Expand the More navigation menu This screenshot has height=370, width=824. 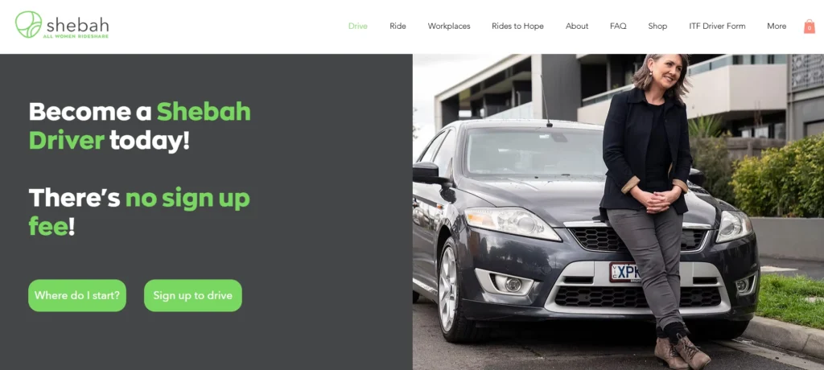[x=777, y=27]
